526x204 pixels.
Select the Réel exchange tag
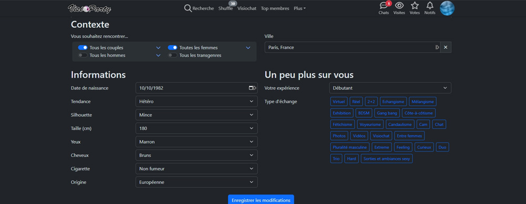[x=356, y=102]
